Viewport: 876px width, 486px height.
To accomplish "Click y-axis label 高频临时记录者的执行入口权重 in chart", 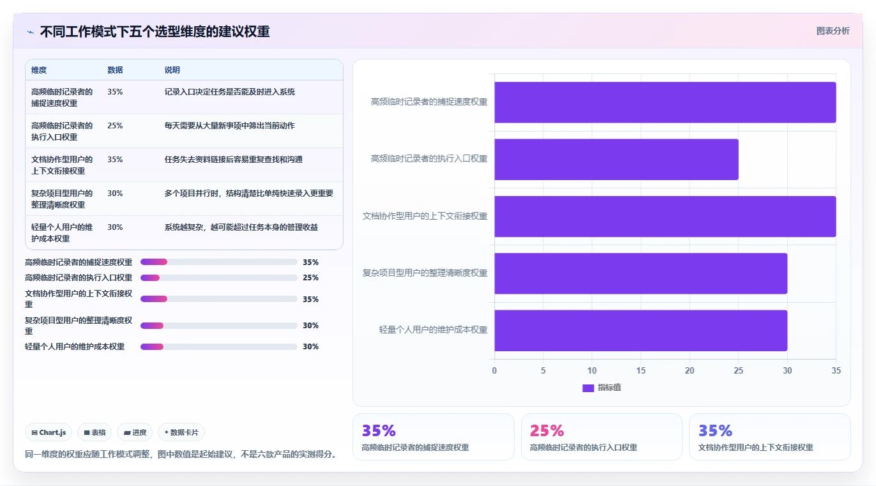I will 429,158.
